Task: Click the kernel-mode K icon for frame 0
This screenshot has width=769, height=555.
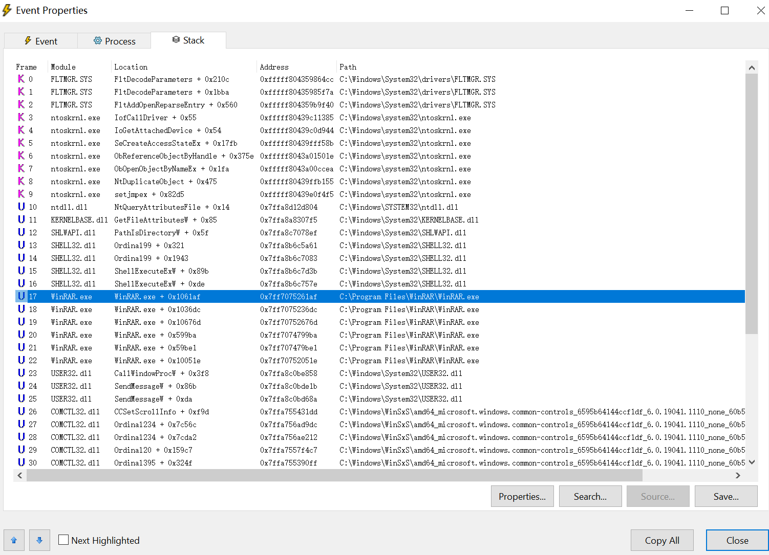Action: tap(21, 79)
